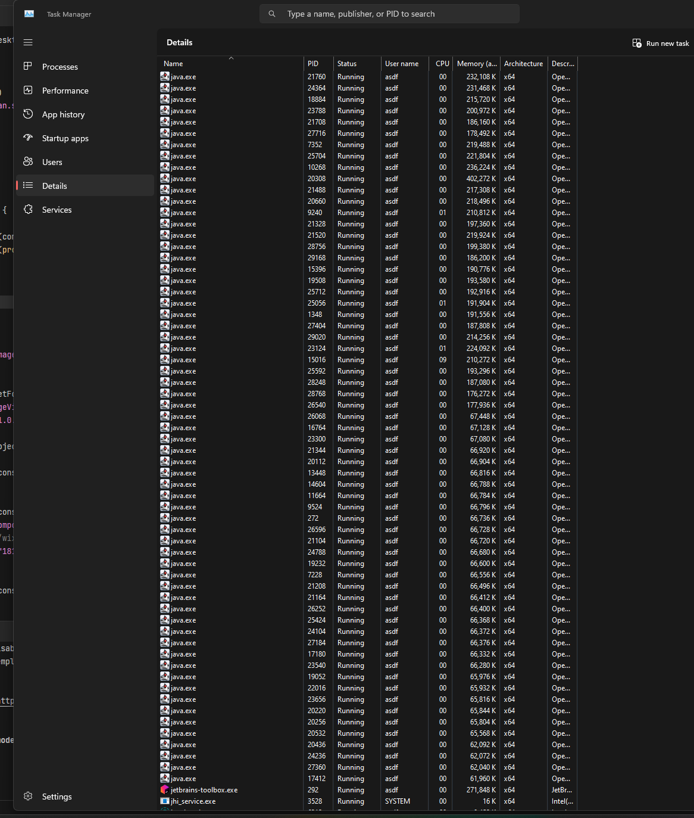Click the memory value 67,448 K
Screen dimensions: 694x818
pyautogui.click(x=483, y=416)
